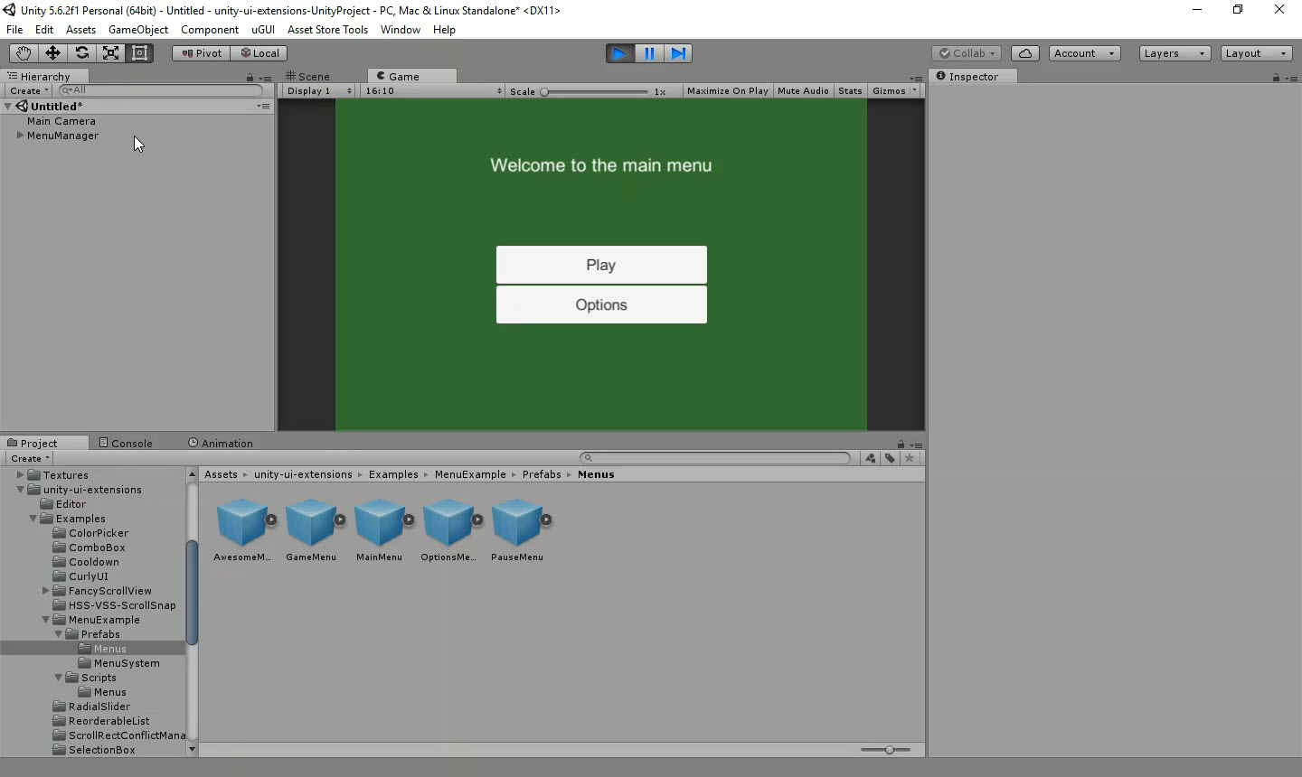1302x777 pixels.
Task: Select the Hand tool
Action: pyautogui.click(x=24, y=53)
